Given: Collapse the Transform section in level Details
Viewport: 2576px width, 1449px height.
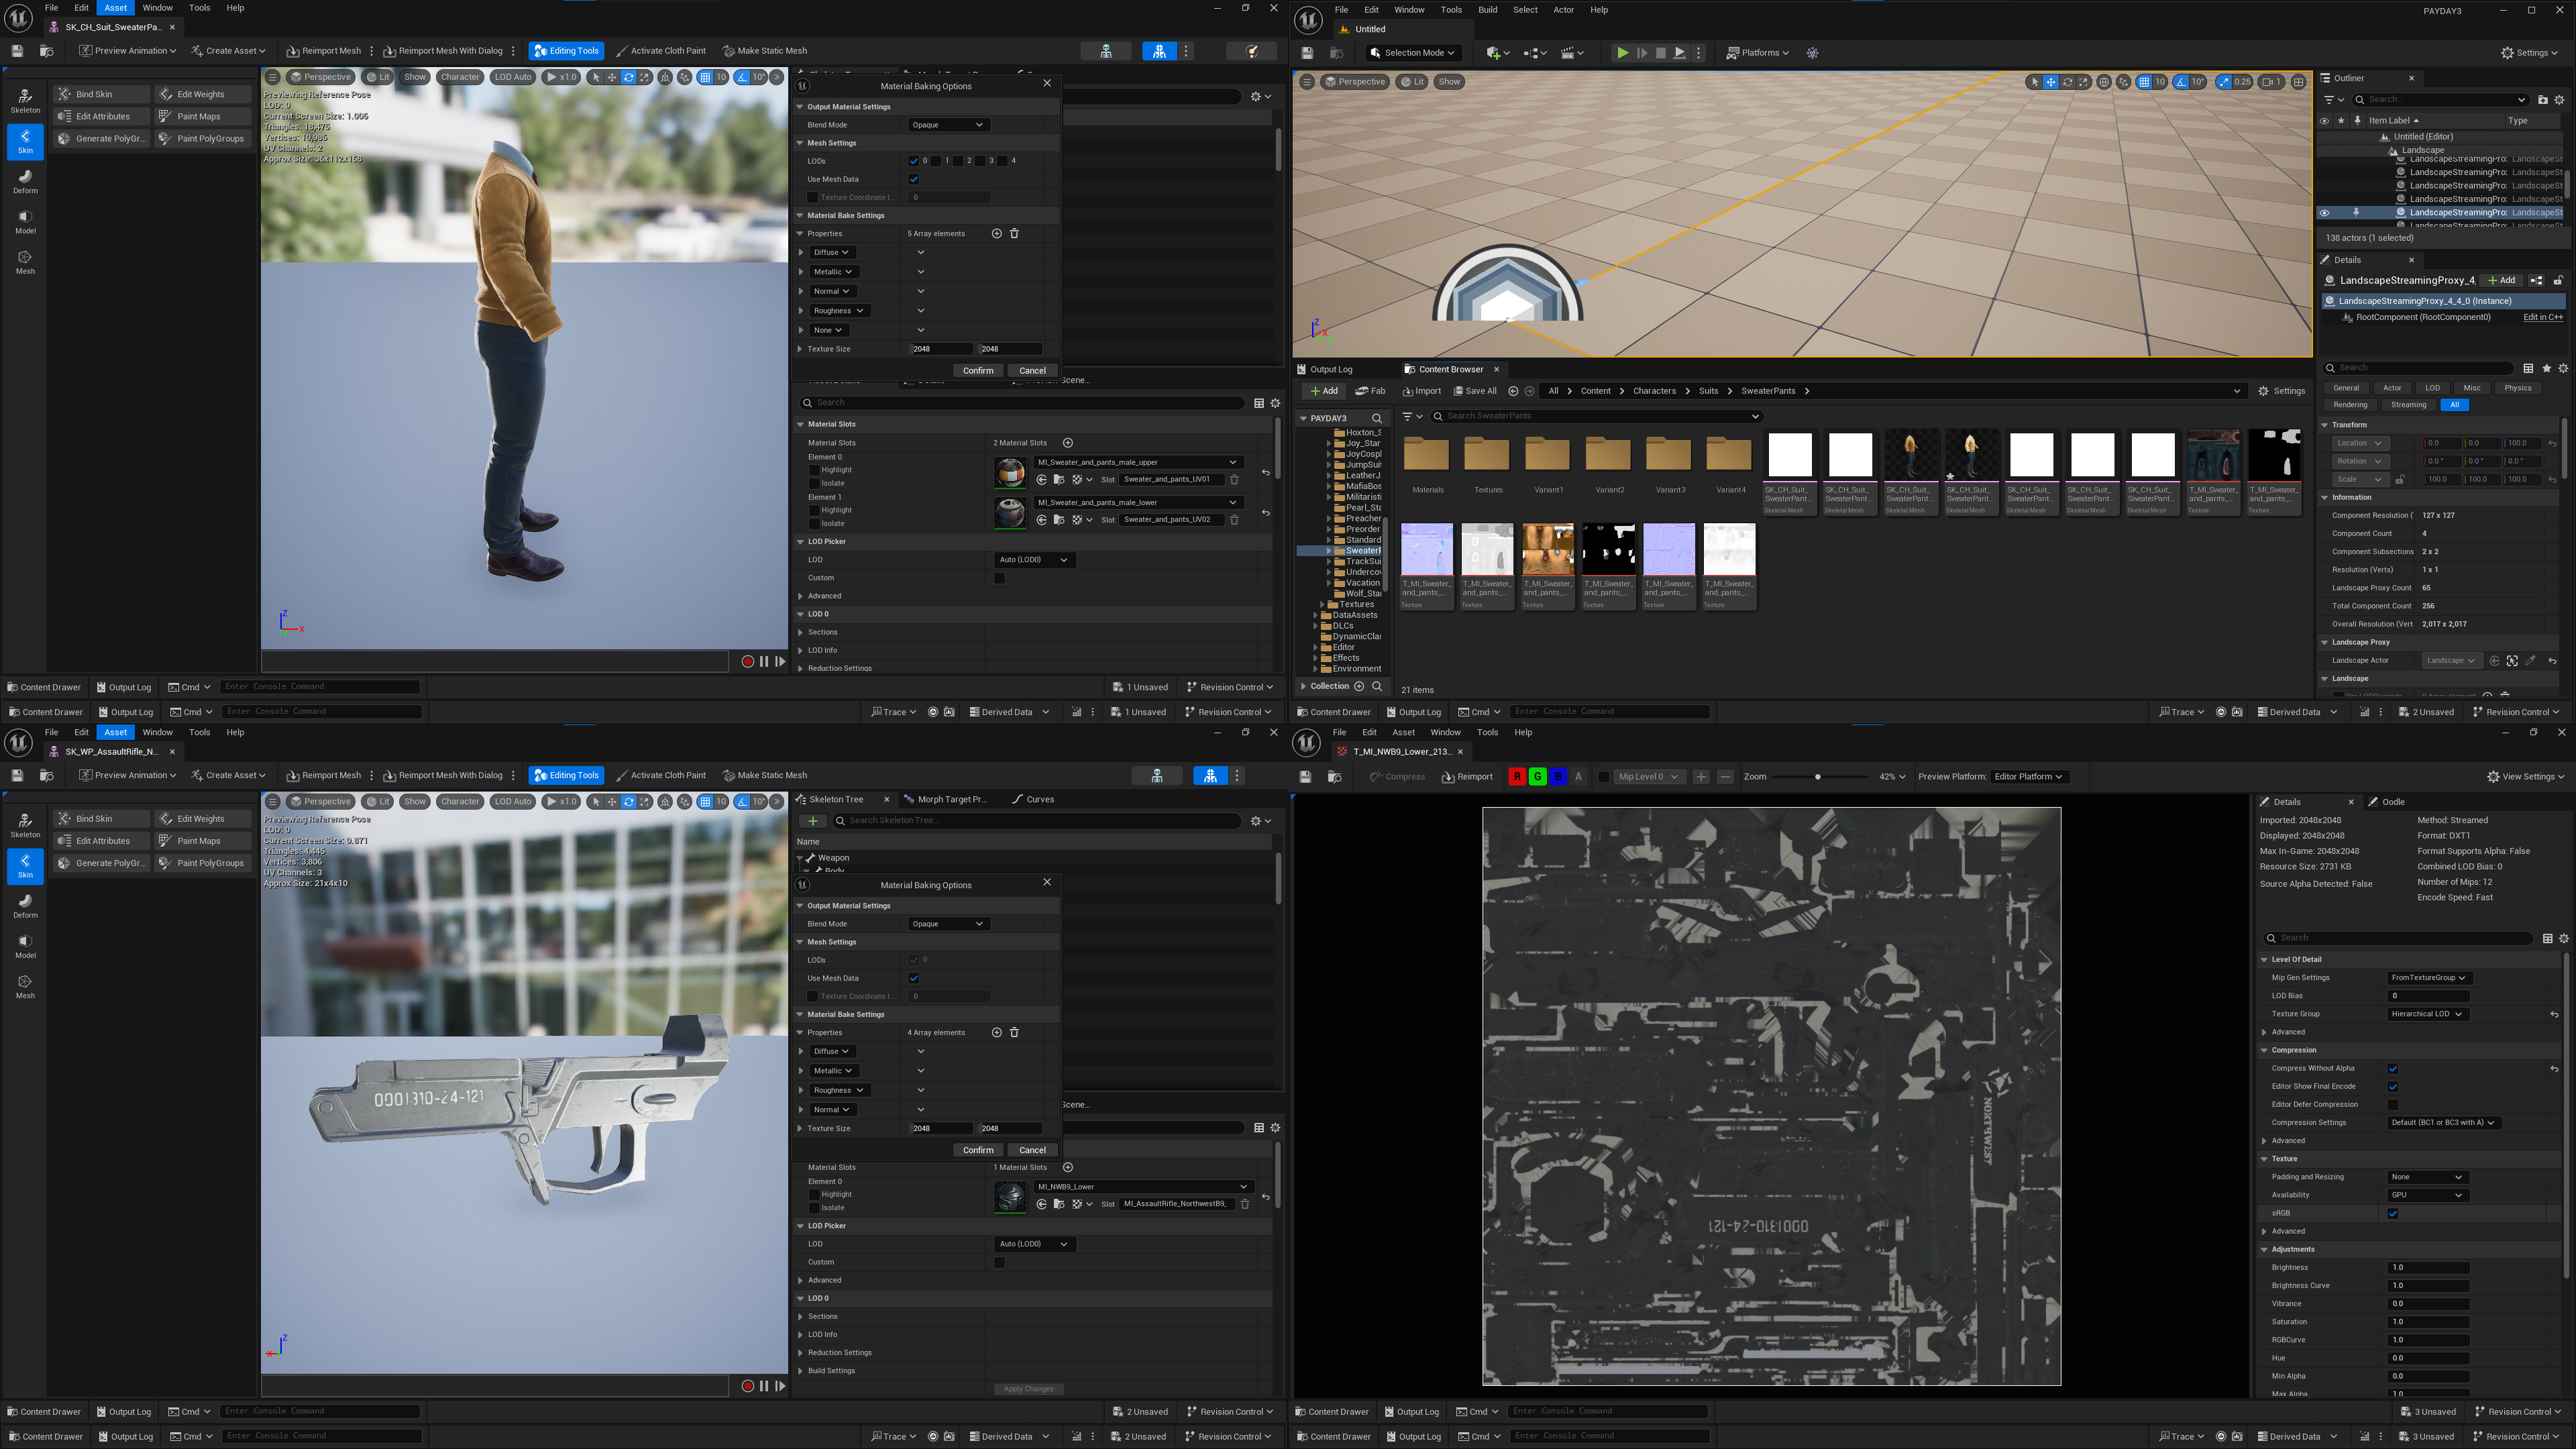Looking at the screenshot, I should [2325, 425].
